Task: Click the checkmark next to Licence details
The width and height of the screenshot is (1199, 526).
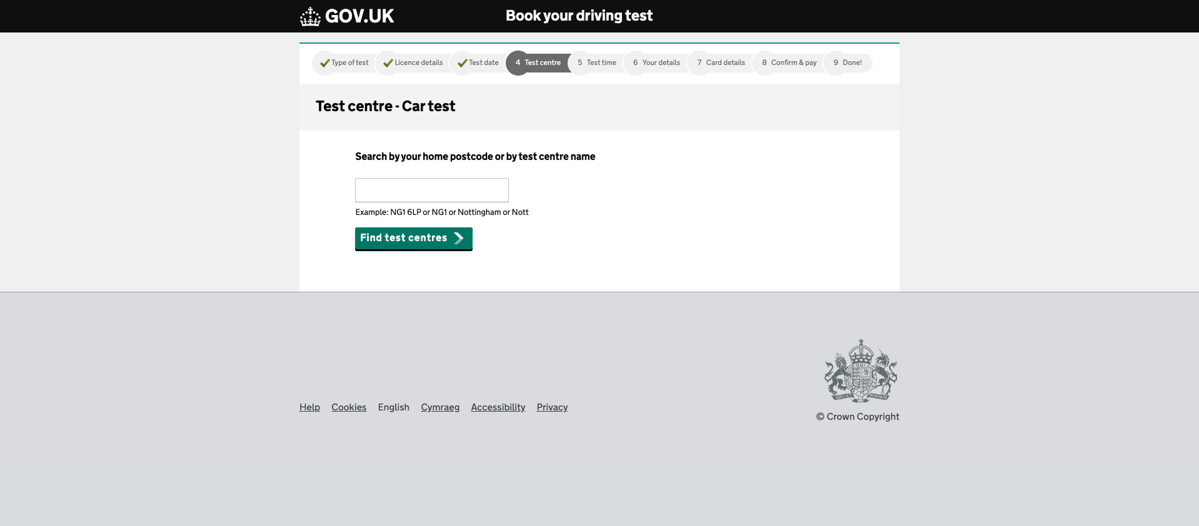Action: [388, 63]
